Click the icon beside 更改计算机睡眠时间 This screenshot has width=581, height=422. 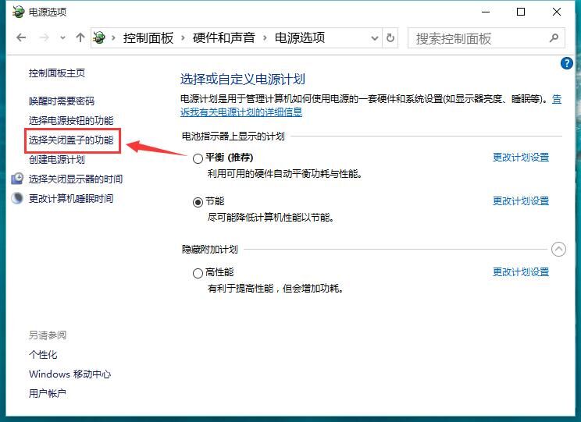click(x=17, y=198)
